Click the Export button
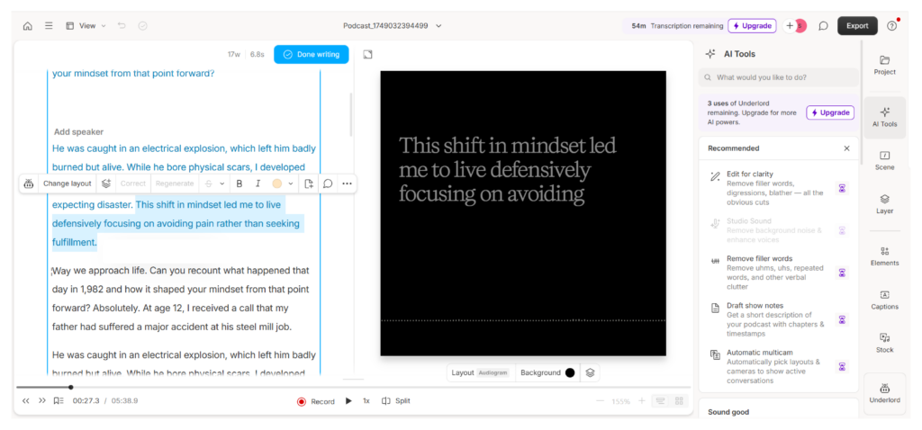This screenshot has width=922, height=430. (857, 26)
